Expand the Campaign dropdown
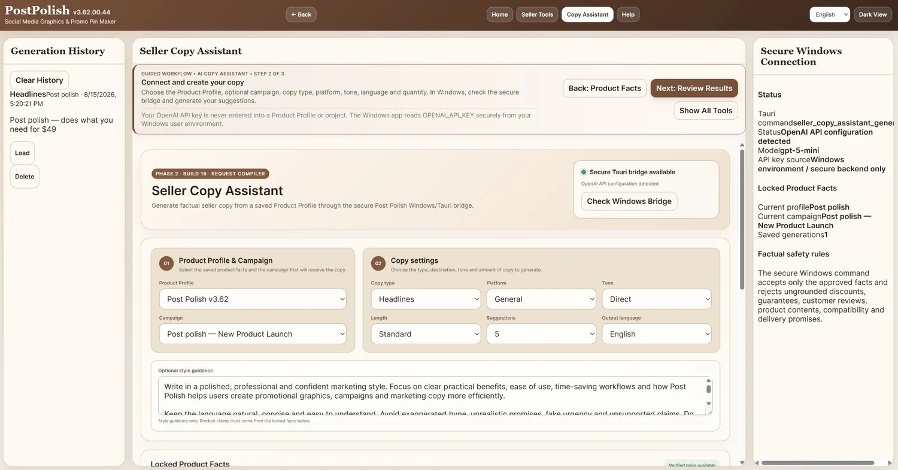Screen dimensions: 898x470 [x=253, y=334]
